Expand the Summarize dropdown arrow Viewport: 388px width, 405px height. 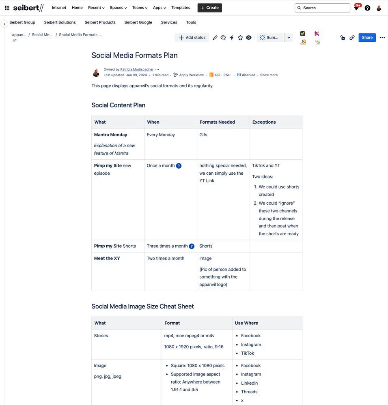[x=289, y=38]
